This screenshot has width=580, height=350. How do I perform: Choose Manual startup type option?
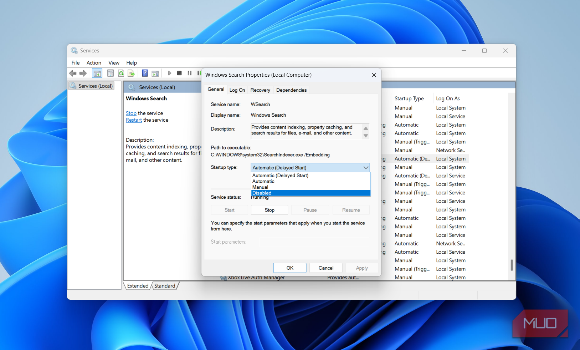pos(310,187)
